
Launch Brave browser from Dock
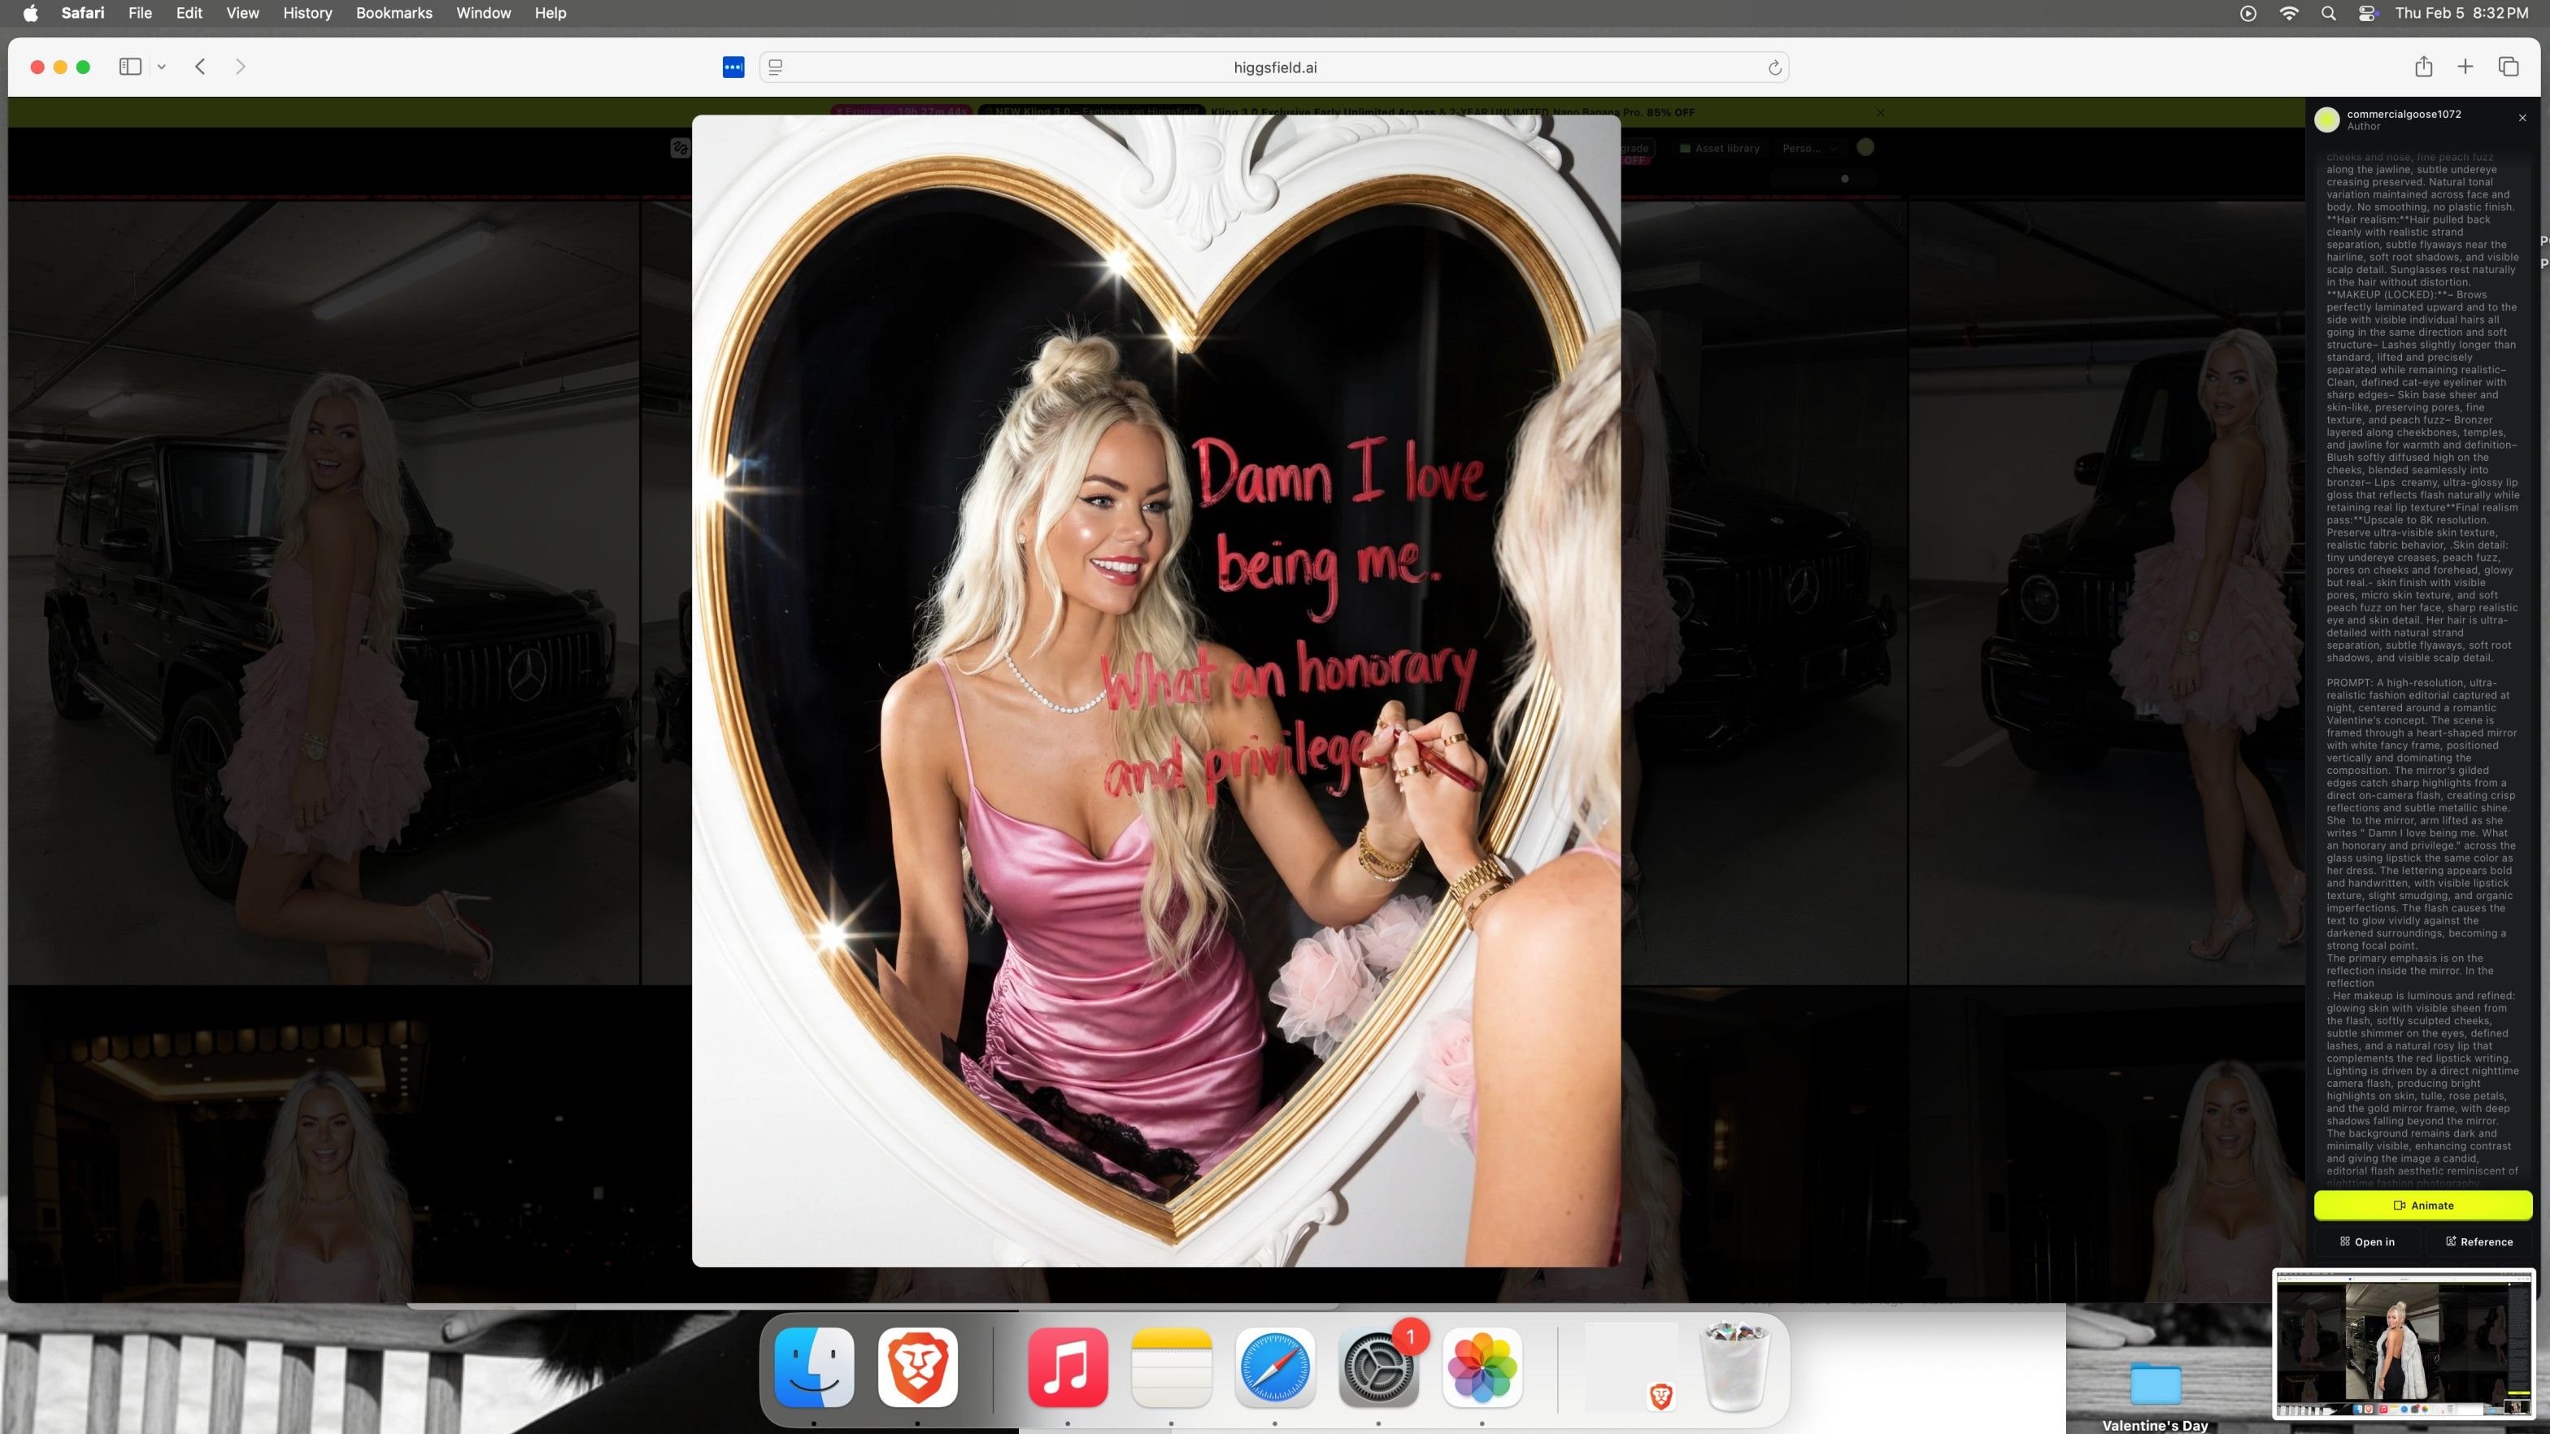coord(916,1367)
